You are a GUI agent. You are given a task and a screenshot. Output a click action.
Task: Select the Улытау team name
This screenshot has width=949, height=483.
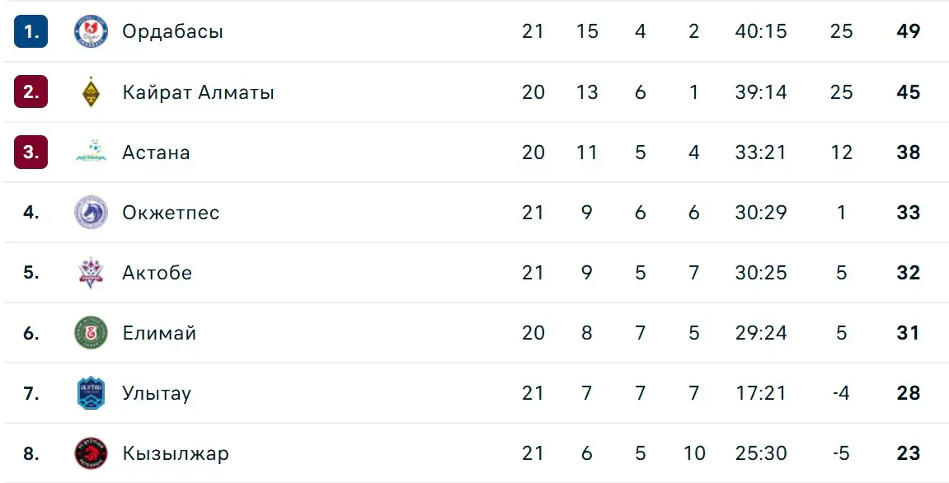pyautogui.click(x=157, y=393)
